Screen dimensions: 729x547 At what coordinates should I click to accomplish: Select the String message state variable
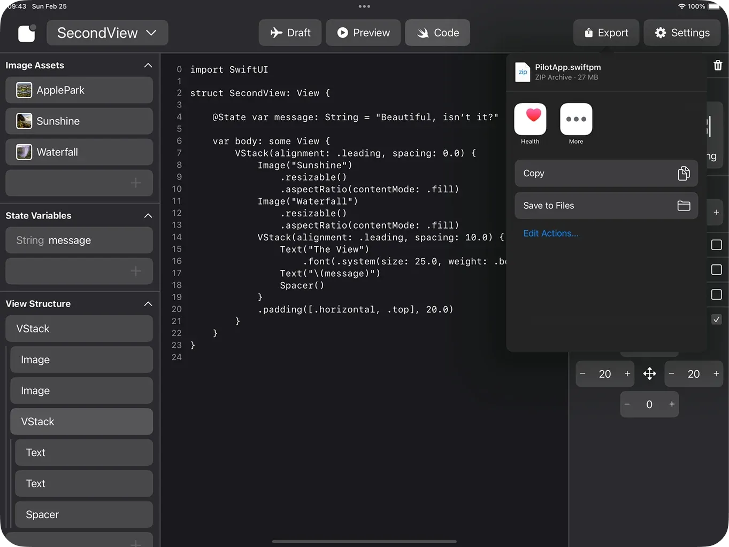point(79,240)
